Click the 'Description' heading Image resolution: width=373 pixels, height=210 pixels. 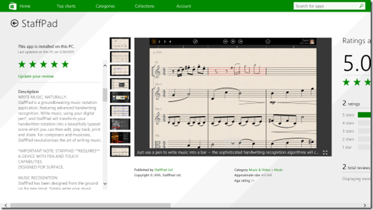pyautogui.click(x=28, y=92)
